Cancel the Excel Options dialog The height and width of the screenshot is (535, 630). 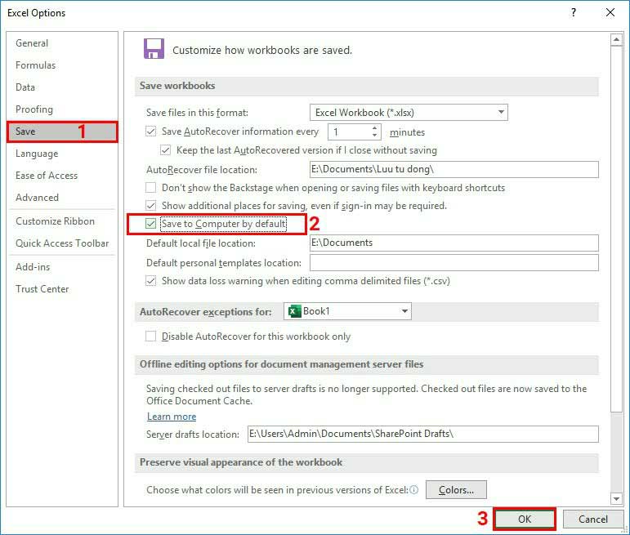[593, 519]
